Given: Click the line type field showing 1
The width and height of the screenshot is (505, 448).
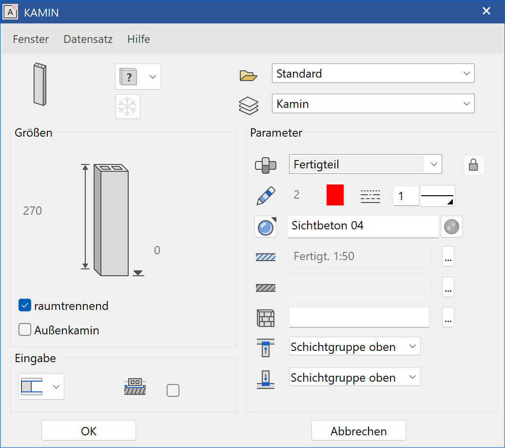Looking at the screenshot, I should point(406,196).
